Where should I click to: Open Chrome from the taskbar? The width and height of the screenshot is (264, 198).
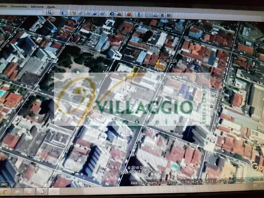coord(5,192)
